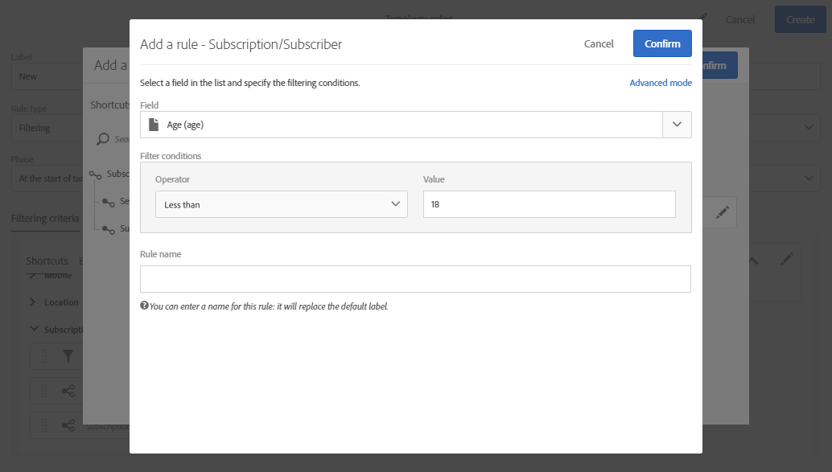Switch to Advanced mode
Image resolution: width=832 pixels, height=472 pixels.
tap(661, 83)
